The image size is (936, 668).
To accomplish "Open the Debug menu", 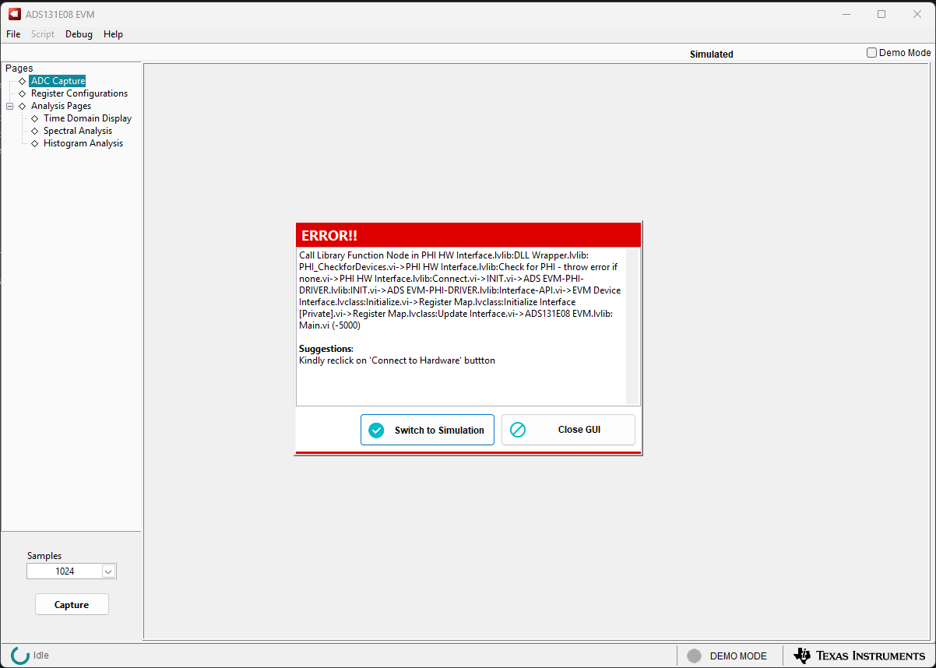I will click(x=79, y=34).
